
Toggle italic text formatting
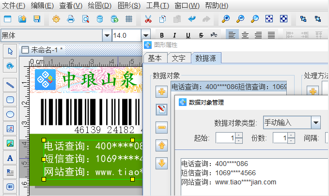174,35
